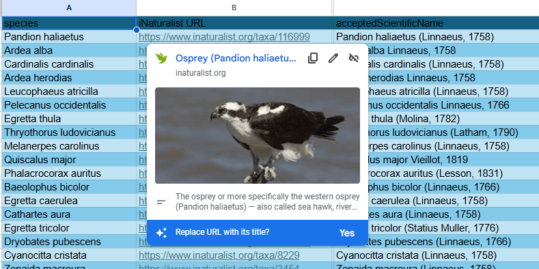This screenshot has height=269, width=539.
Task: Select the 'species' header cell
Action: point(69,23)
